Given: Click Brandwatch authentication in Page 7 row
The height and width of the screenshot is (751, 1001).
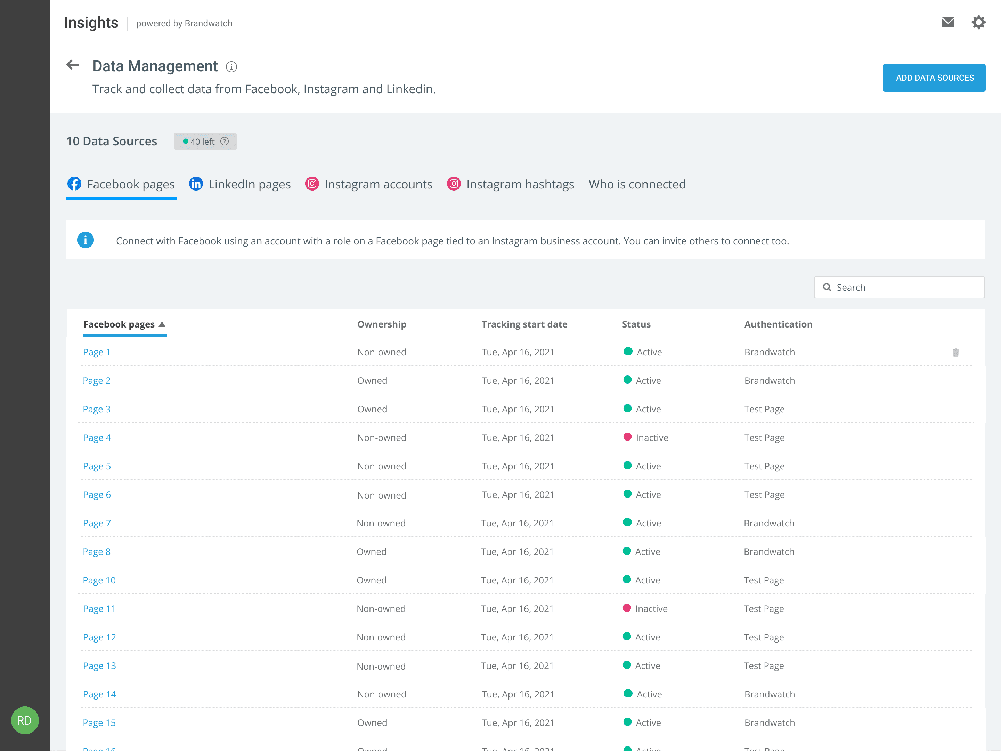Looking at the screenshot, I should click(769, 523).
